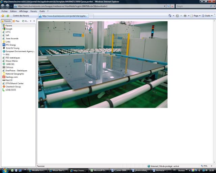Toggle the Favoris panel button
The height and width of the screenshot is (173, 216).
(x=6, y=21)
